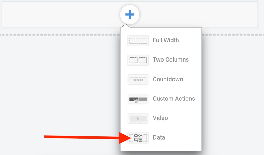Image resolution: width=264 pixels, height=155 pixels.
Task: Click the hand cursor in Custom Actions icon
Action: pos(136,101)
